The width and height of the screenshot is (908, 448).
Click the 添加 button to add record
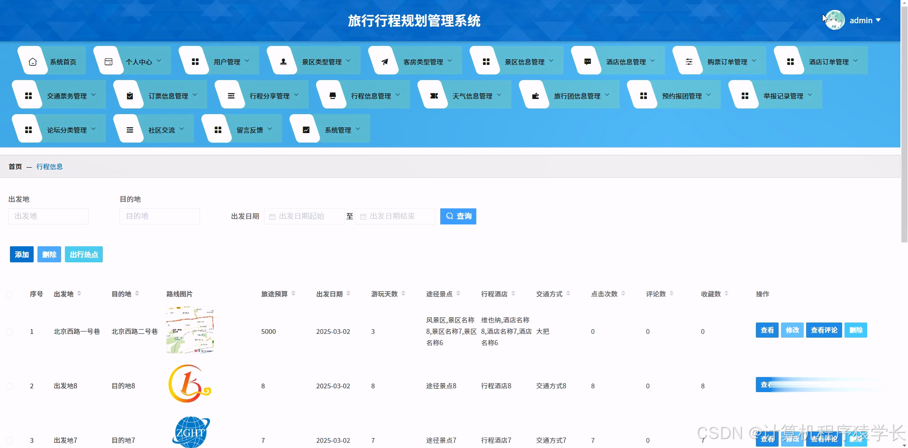tap(21, 254)
